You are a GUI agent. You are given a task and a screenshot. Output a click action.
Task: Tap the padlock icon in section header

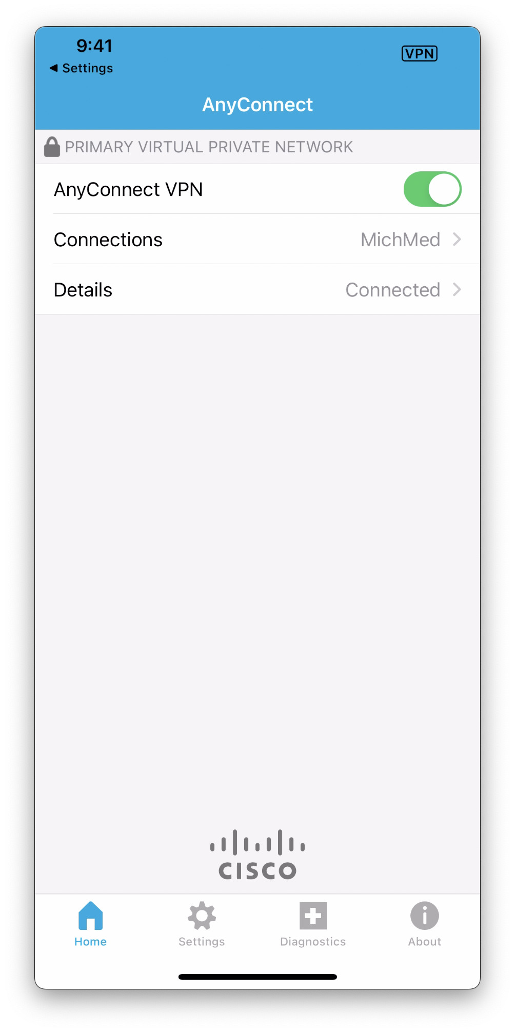click(52, 147)
